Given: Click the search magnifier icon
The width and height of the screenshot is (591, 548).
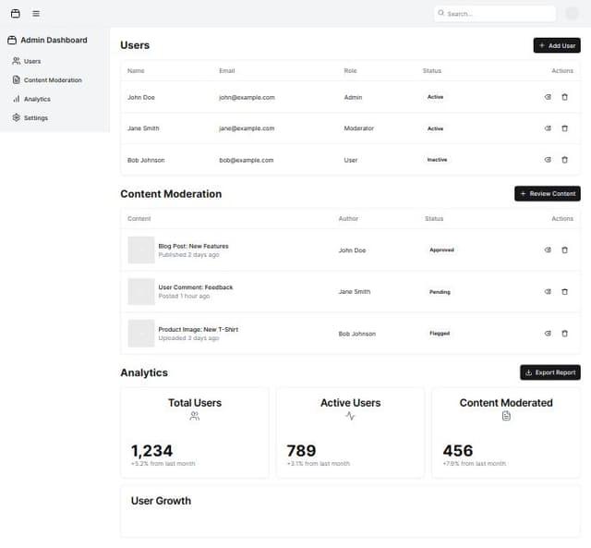Looking at the screenshot, I should coord(440,13).
